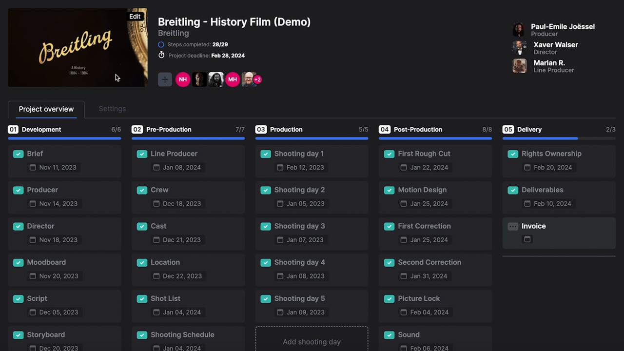Select the Project overview tab
The image size is (624, 351).
click(46, 109)
